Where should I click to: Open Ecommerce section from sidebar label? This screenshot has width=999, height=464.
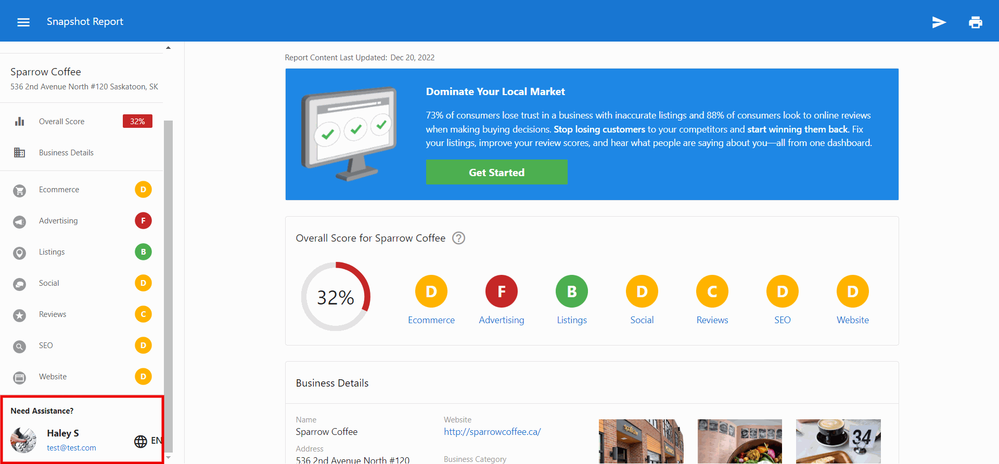tap(59, 190)
